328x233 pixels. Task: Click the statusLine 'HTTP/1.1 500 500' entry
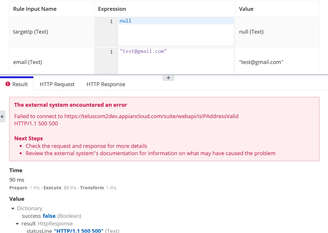tap(73, 231)
